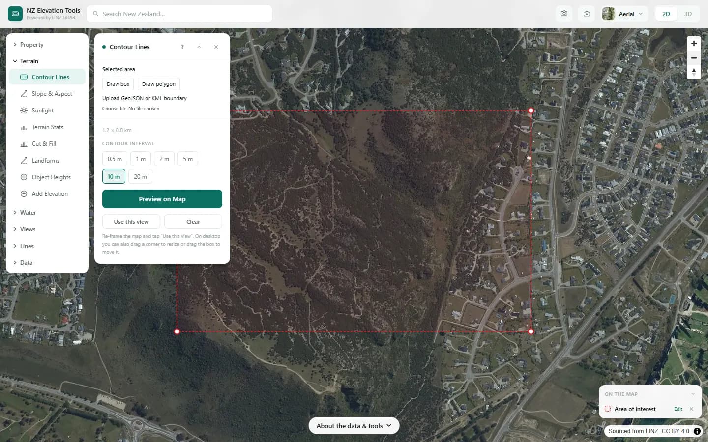Image resolution: width=708 pixels, height=442 pixels.
Task: Remove Area of interest from the map list
Action: tap(692, 409)
